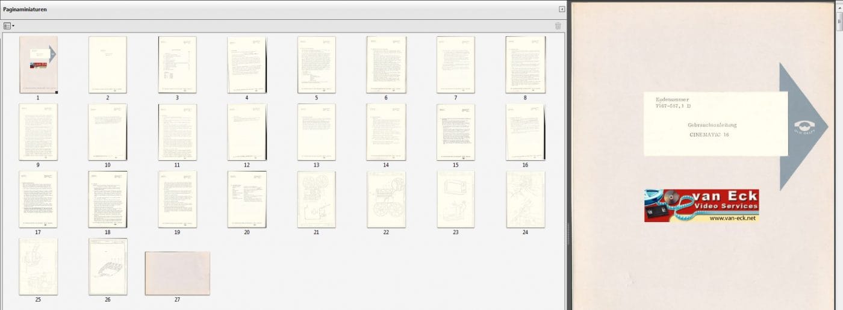
Task: Click the document scrollbar up arrow
Action: tap(839, 4)
